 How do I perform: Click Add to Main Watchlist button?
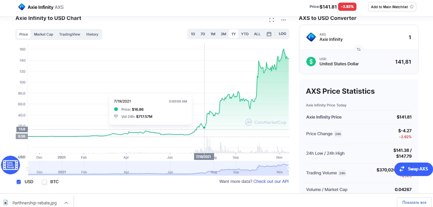(392, 7)
